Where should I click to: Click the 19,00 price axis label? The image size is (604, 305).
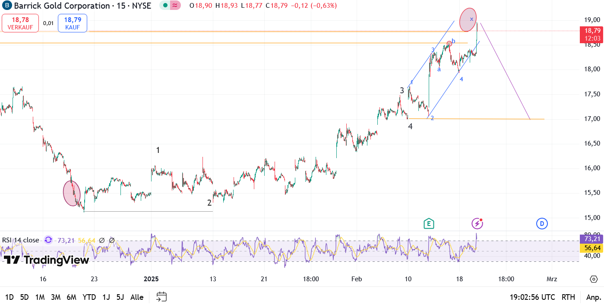point(592,20)
